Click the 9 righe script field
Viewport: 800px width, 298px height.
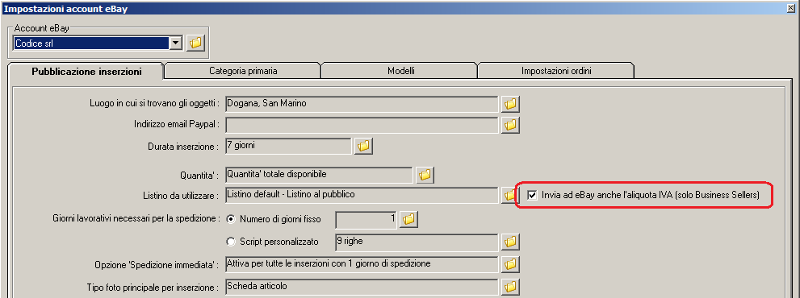coord(417,242)
